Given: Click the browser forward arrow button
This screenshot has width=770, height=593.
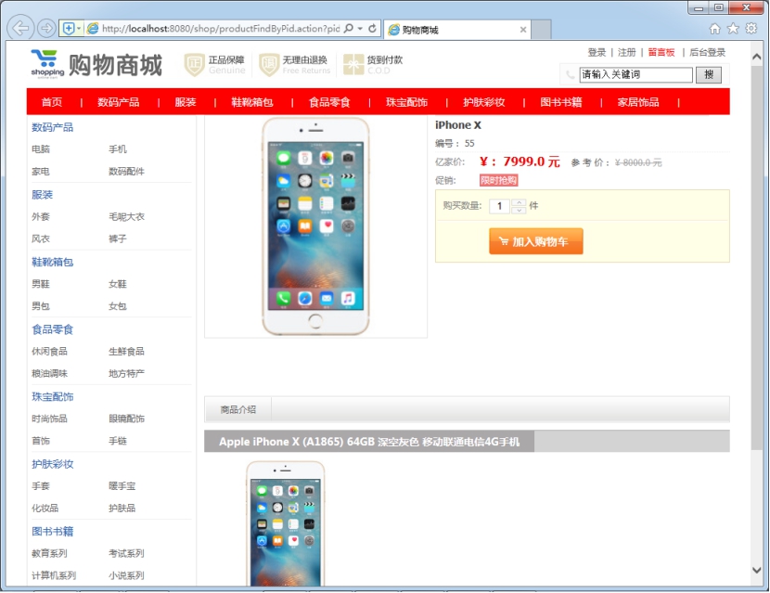Looking at the screenshot, I should (46, 28).
